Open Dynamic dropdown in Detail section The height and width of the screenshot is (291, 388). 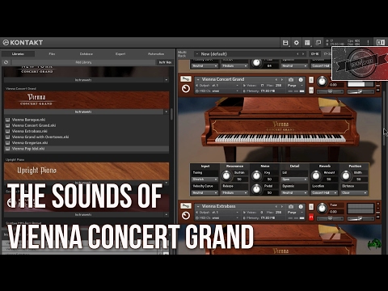coord(294,193)
